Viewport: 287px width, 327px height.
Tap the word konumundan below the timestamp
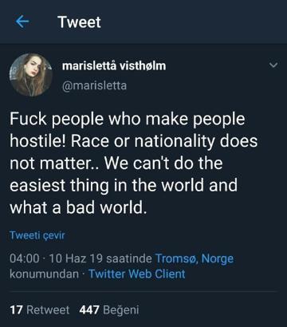(44, 274)
